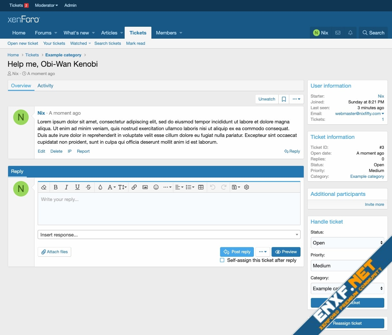Click the redo arrow in the editor toolbar
The height and width of the screenshot is (335, 392).
(x=224, y=187)
